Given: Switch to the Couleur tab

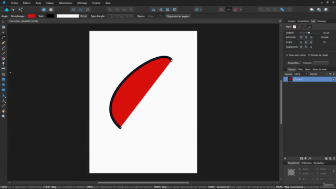Looking at the screenshot, I should 291,21.
